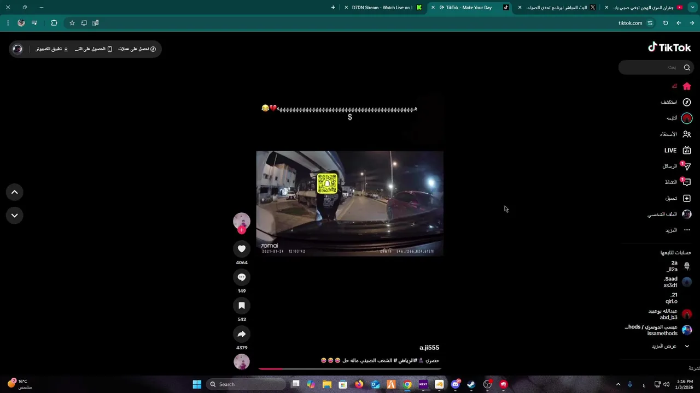
Task: Close the D7DN Stream tab
Action: [x=346, y=8]
